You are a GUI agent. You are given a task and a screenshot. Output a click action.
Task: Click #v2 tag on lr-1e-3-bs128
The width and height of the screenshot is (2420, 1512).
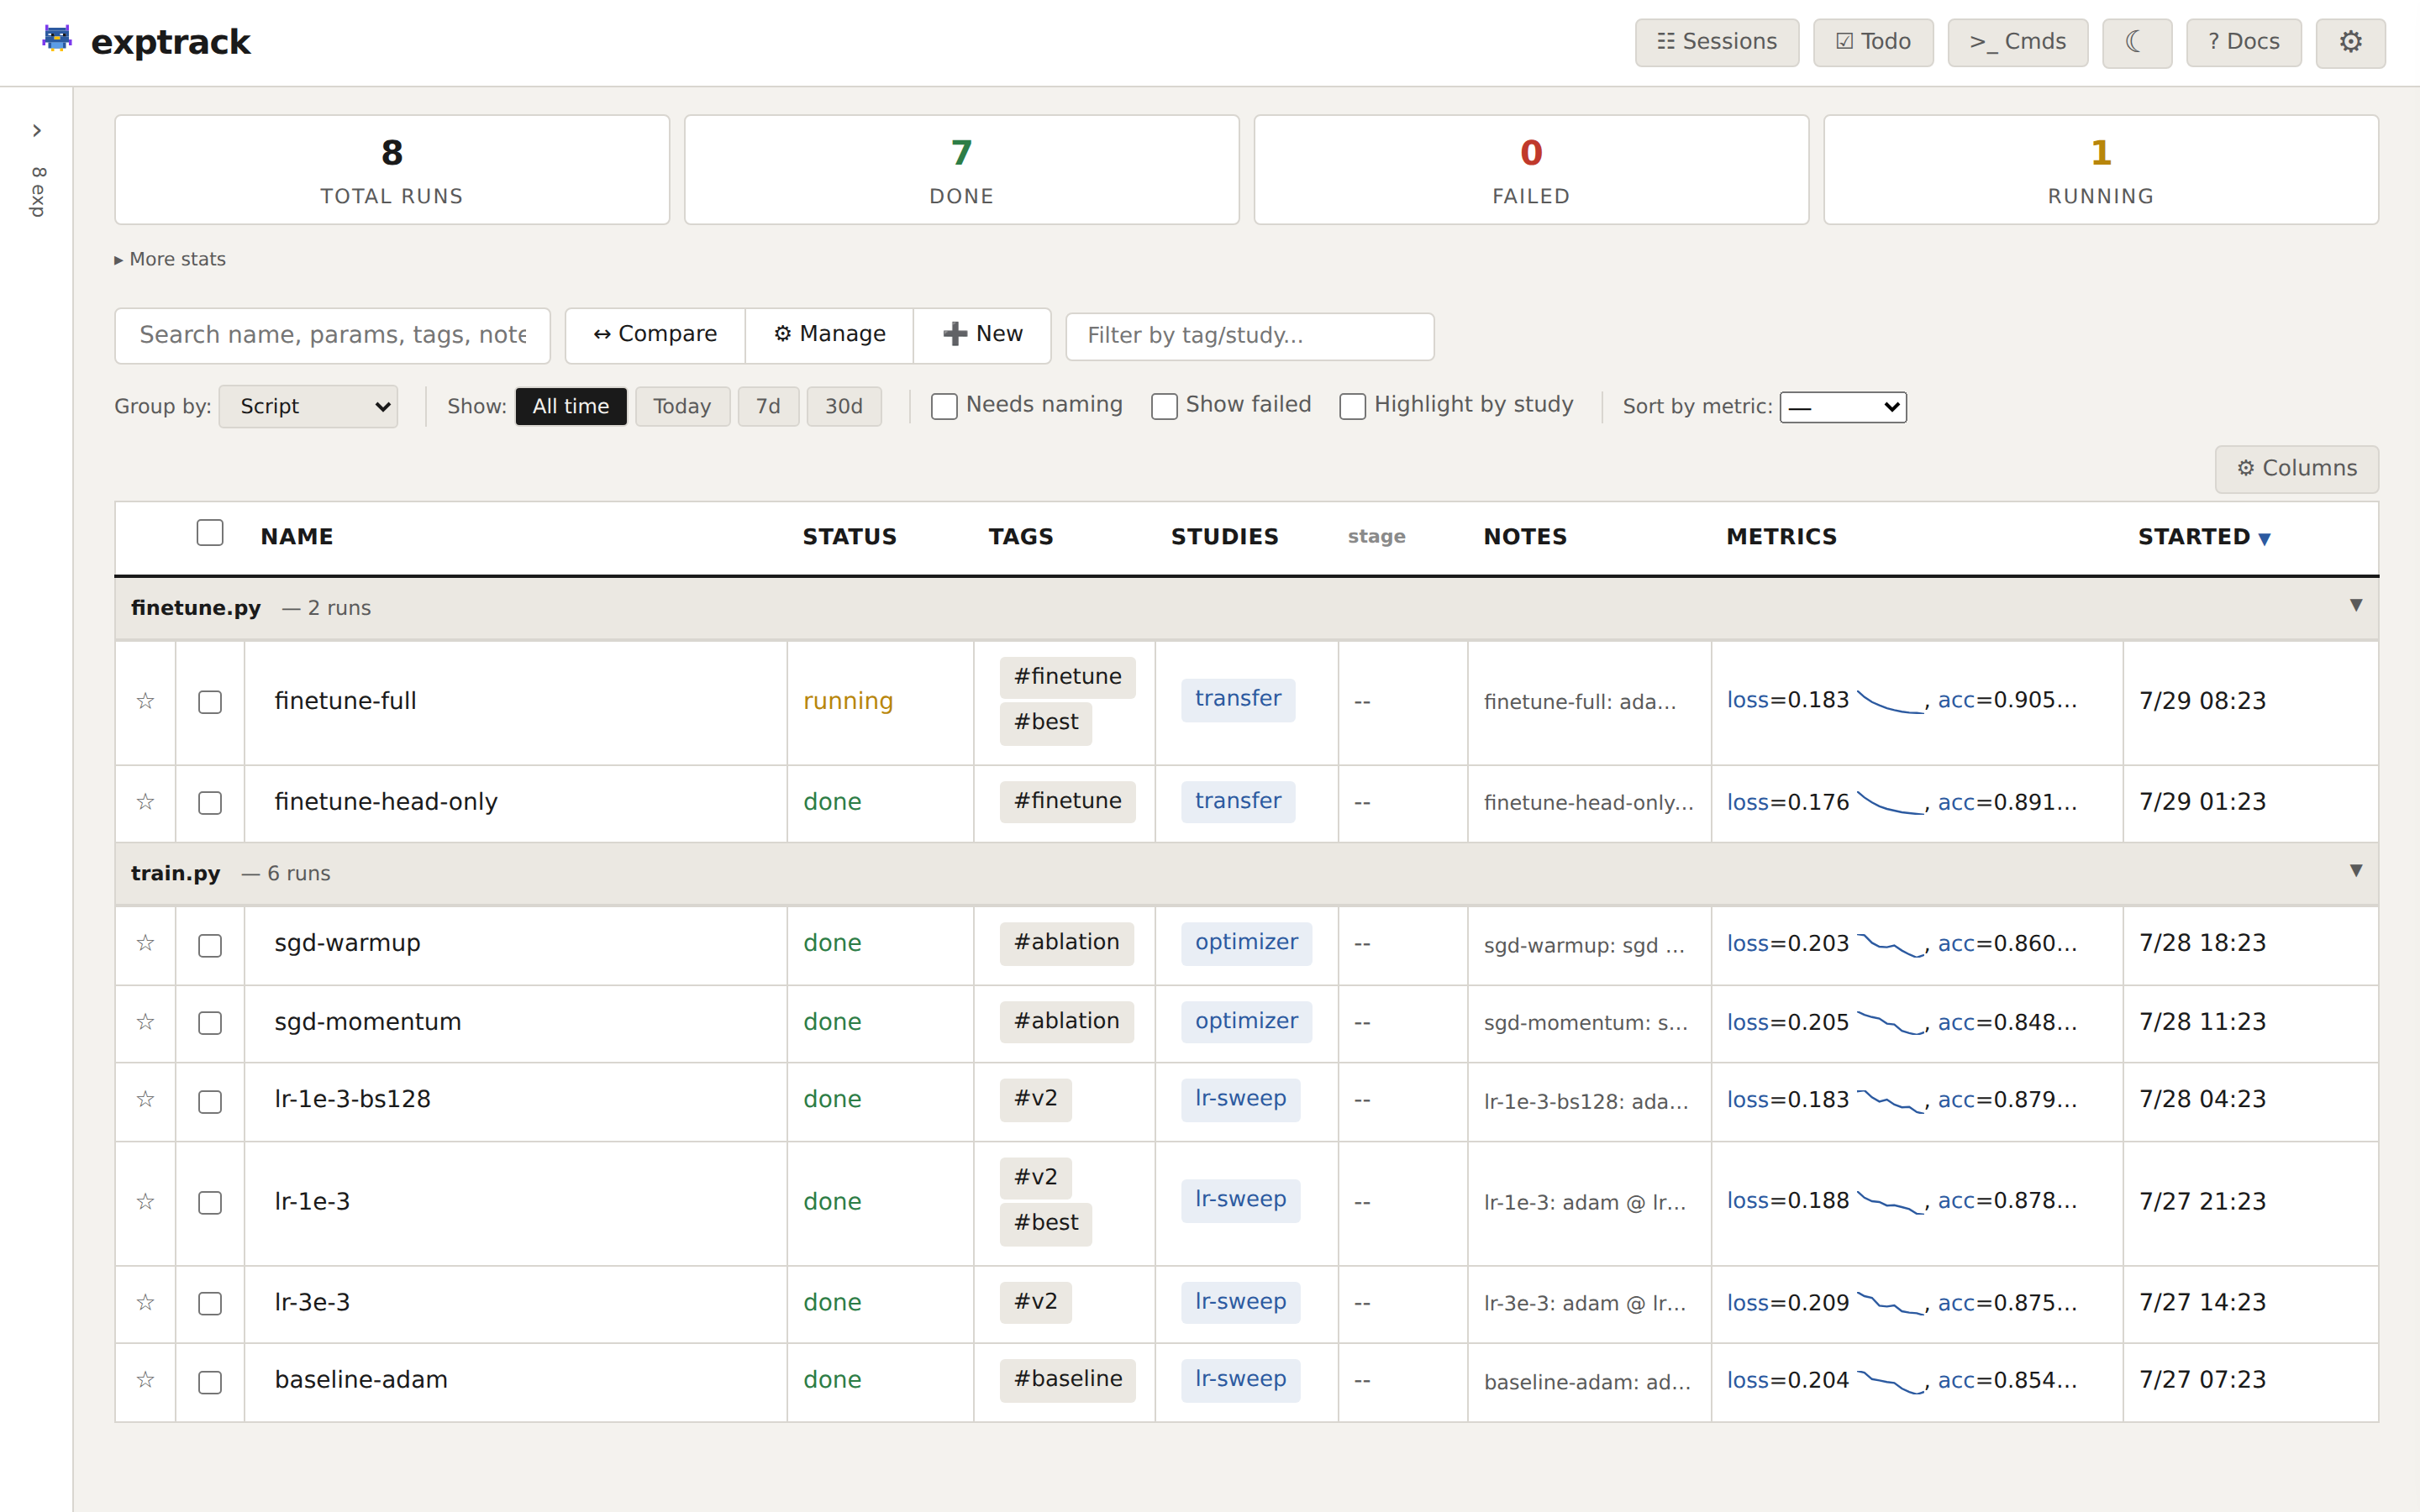(1035, 1099)
